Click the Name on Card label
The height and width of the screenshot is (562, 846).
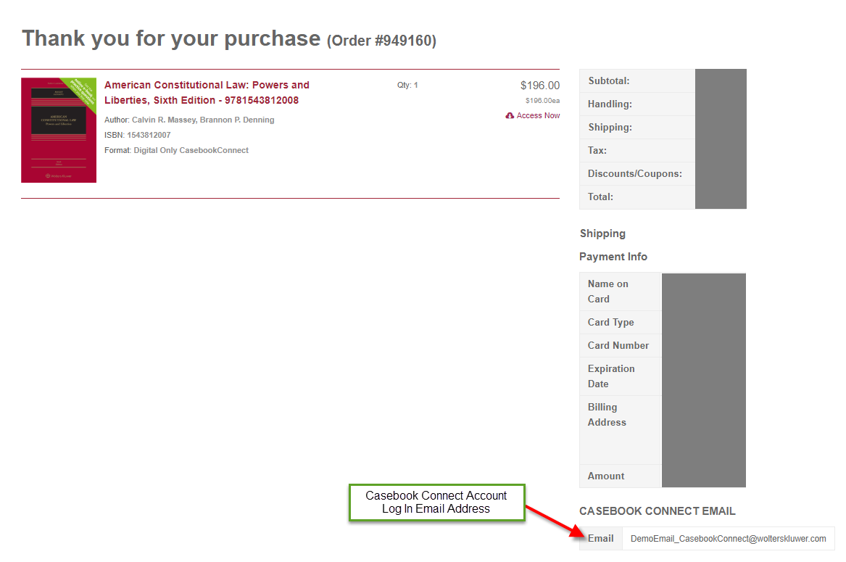[x=608, y=292]
